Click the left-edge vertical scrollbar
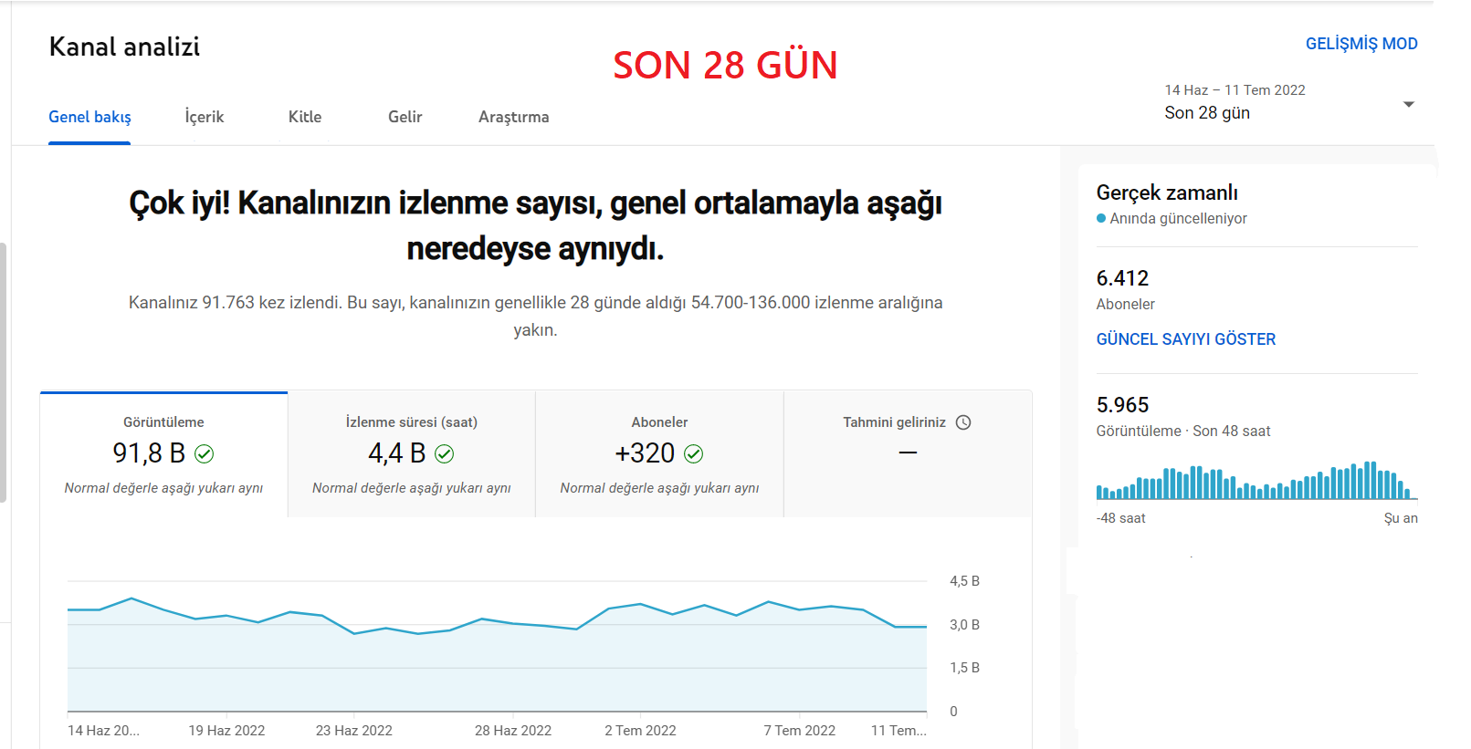Image resolution: width=1471 pixels, height=749 pixels. pos(4,372)
